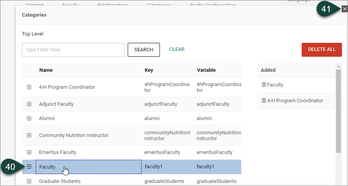
Task: Close the Categories dialog
Action: [x=345, y=9]
